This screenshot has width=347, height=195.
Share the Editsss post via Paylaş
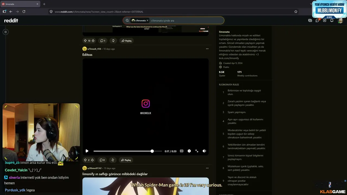(126, 160)
